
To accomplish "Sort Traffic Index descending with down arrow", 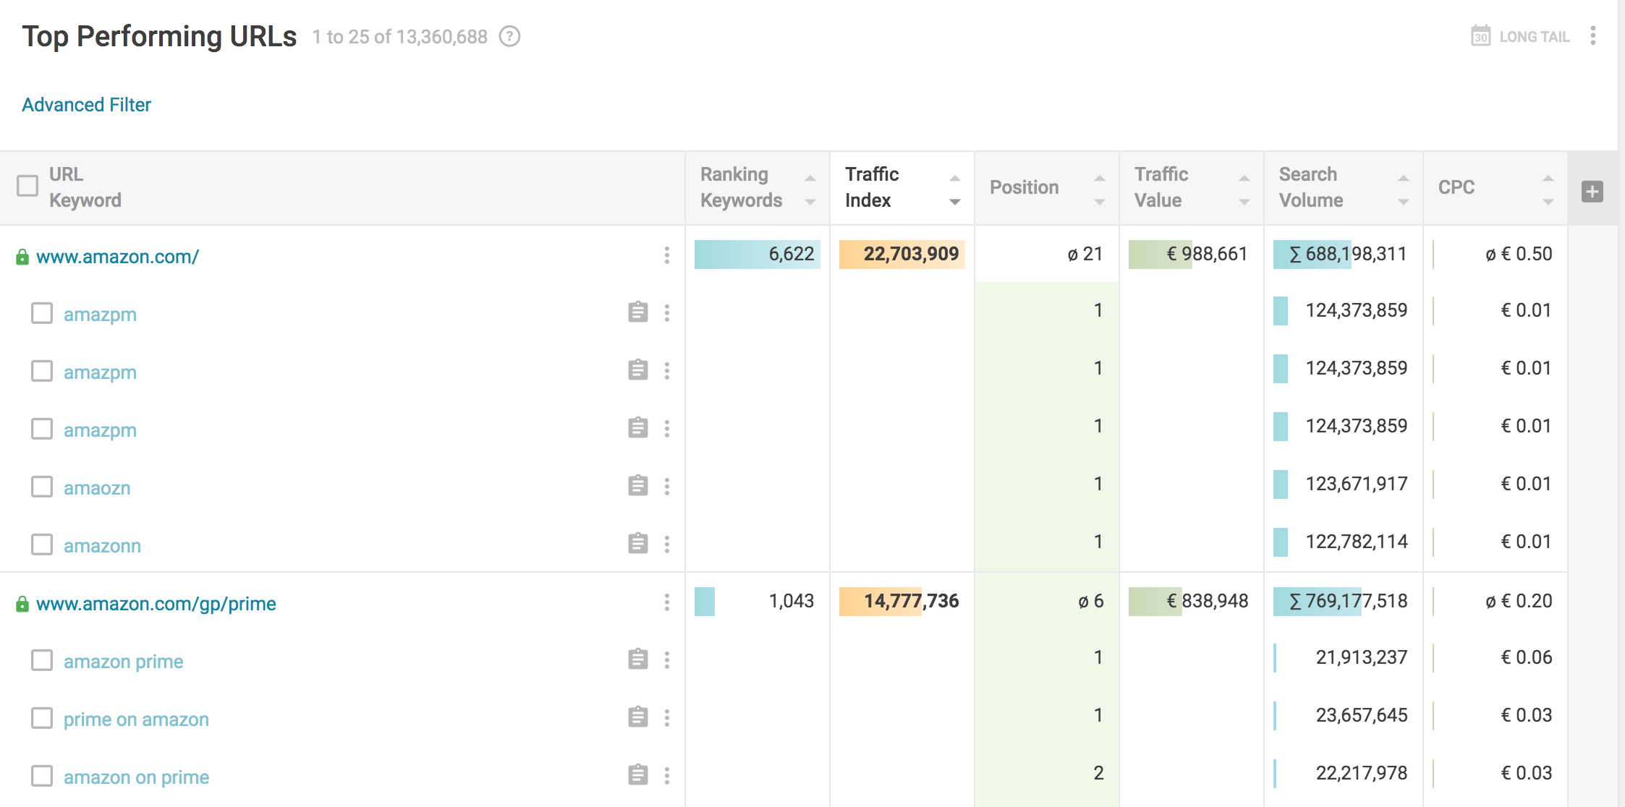I will coord(955,202).
